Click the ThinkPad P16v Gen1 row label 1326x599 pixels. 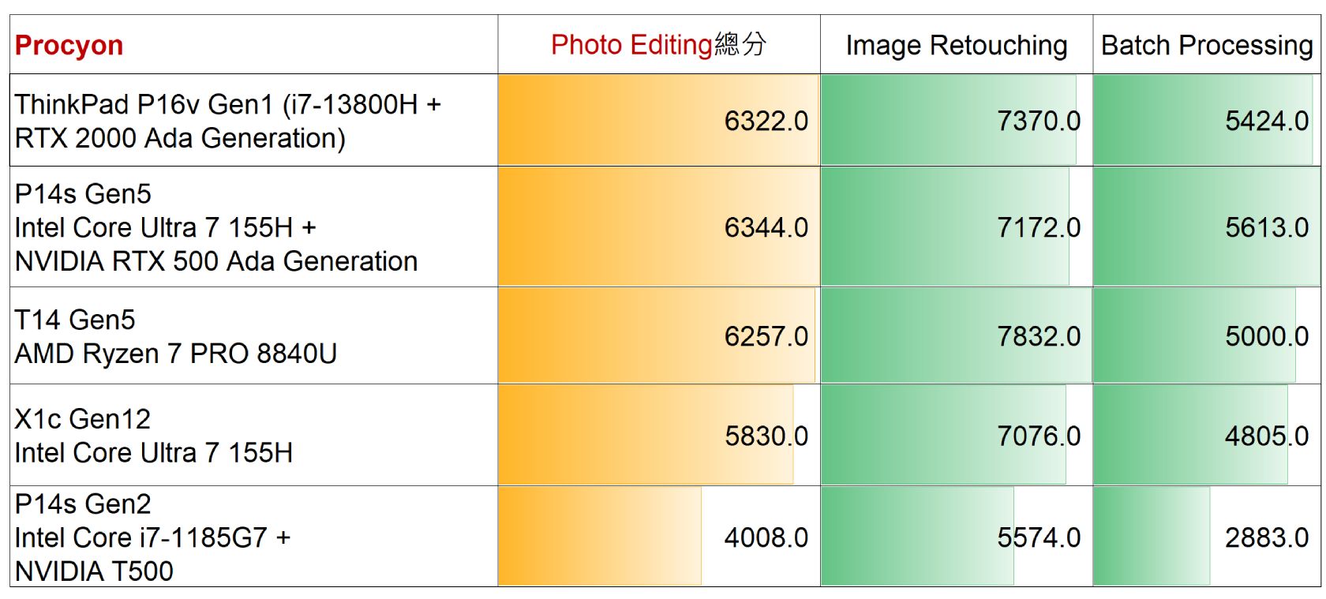(x=253, y=121)
